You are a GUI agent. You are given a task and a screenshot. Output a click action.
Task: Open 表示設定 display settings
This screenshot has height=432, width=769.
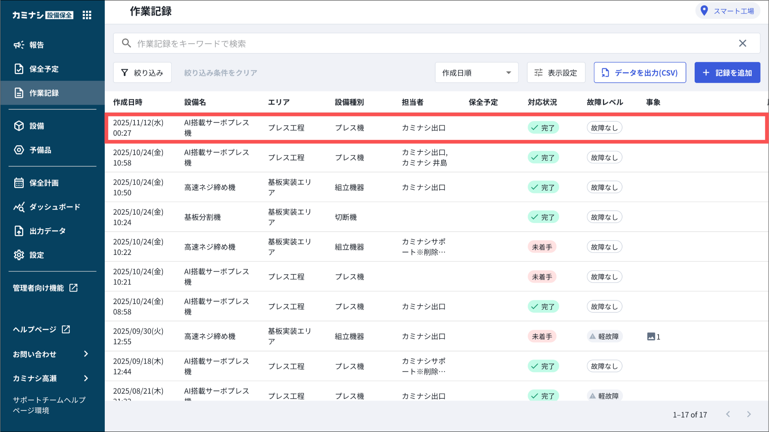point(556,73)
